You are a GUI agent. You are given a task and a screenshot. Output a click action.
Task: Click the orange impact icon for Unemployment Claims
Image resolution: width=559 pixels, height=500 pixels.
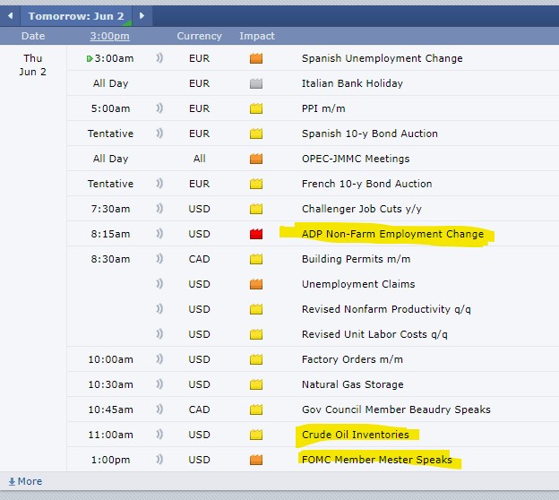tap(256, 284)
